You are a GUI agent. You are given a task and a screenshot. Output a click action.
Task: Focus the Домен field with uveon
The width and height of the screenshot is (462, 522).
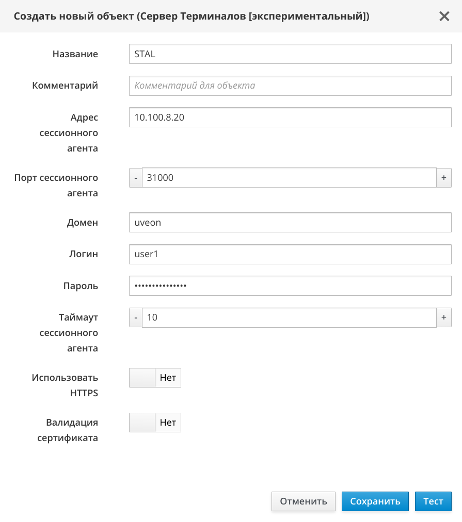[290, 223]
